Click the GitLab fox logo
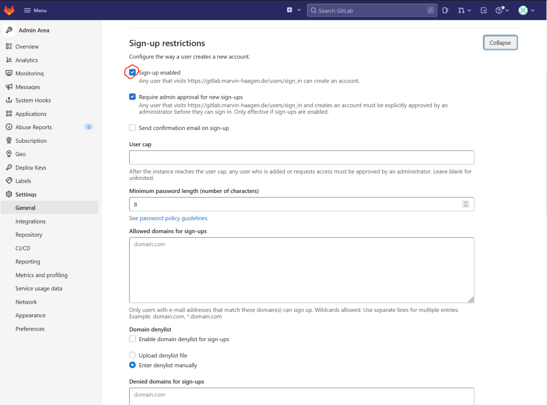547x405 pixels. pyautogui.click(x=9, y=10)
